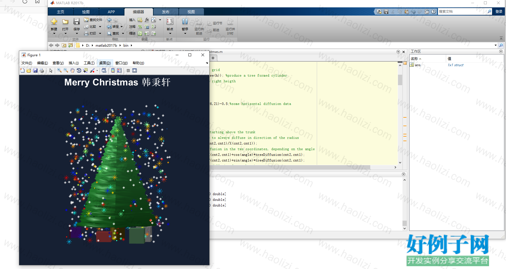
Task: Open the dropdown arrow under 保存
Action: (x=77, y=34)
